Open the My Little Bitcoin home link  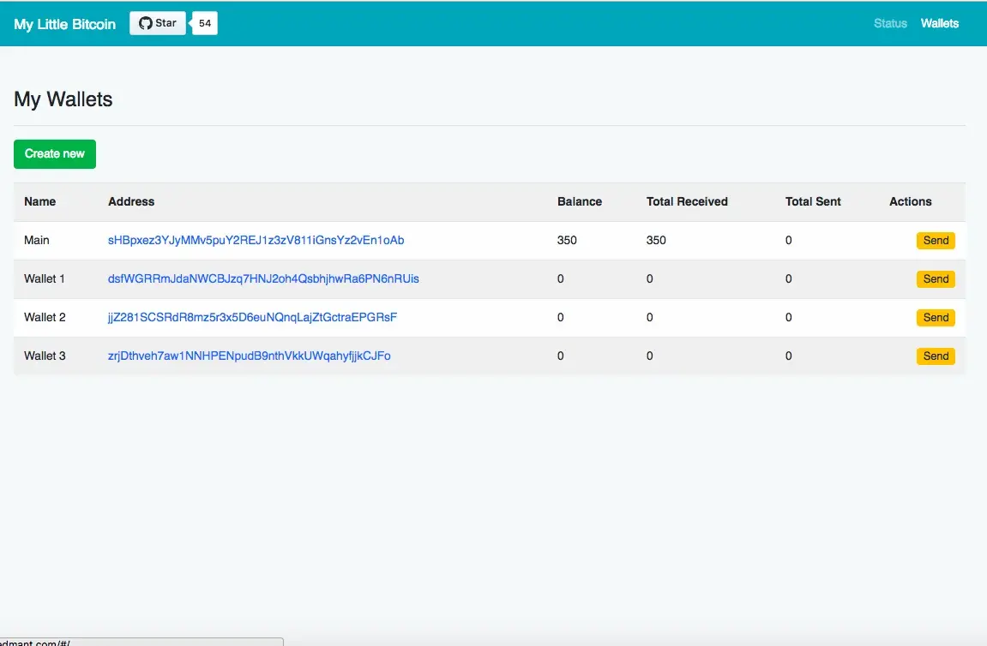pos(65,24)
